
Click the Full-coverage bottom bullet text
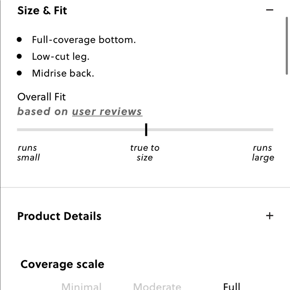84,39
